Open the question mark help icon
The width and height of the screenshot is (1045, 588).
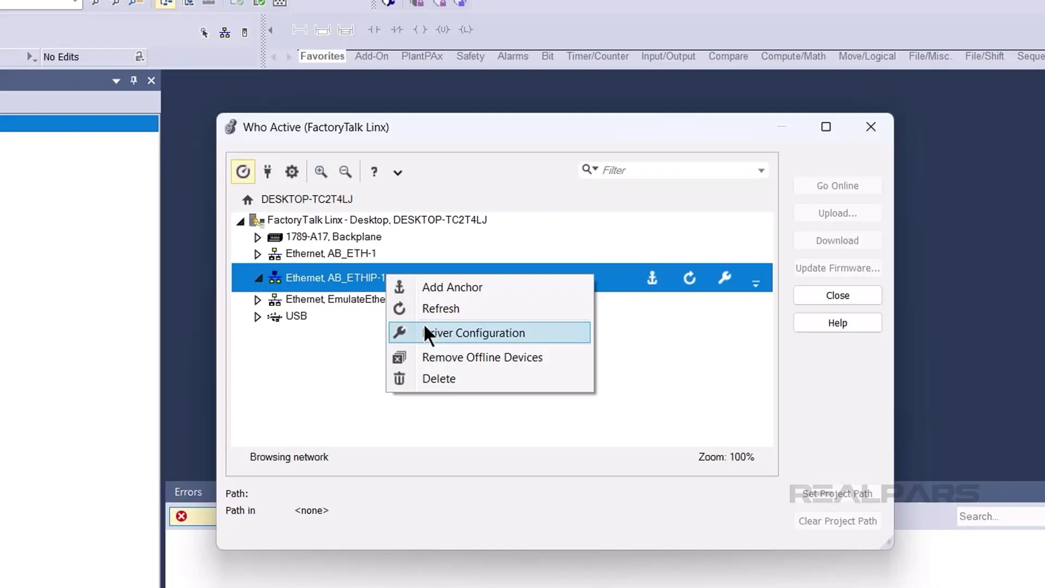point(374,172)
